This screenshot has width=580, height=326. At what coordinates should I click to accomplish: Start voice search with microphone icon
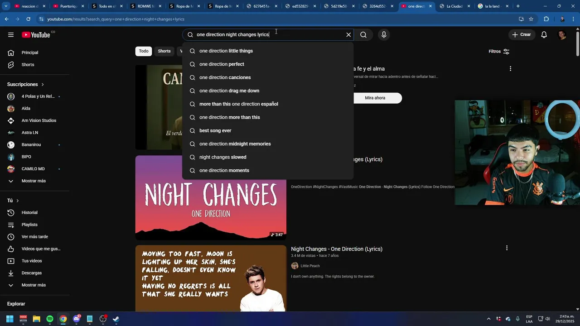[384, 35]
